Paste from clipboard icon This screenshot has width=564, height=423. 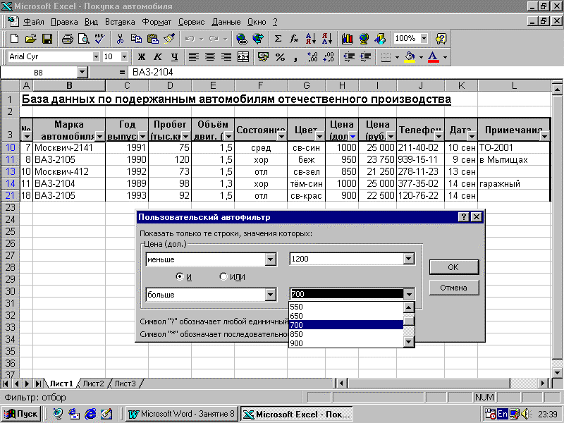click(153, 39)
